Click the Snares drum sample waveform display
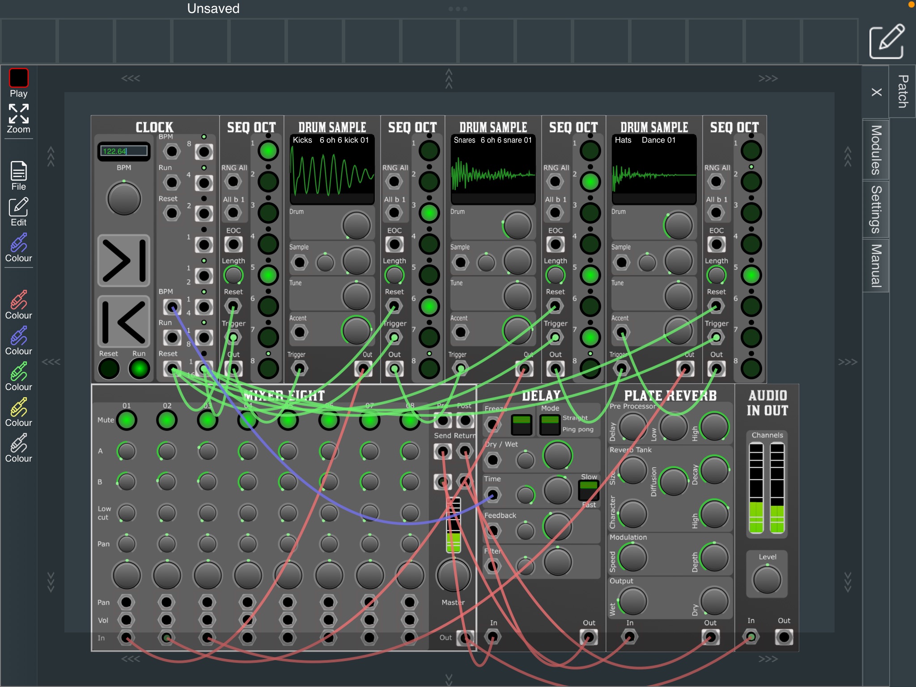 (493, 169)
